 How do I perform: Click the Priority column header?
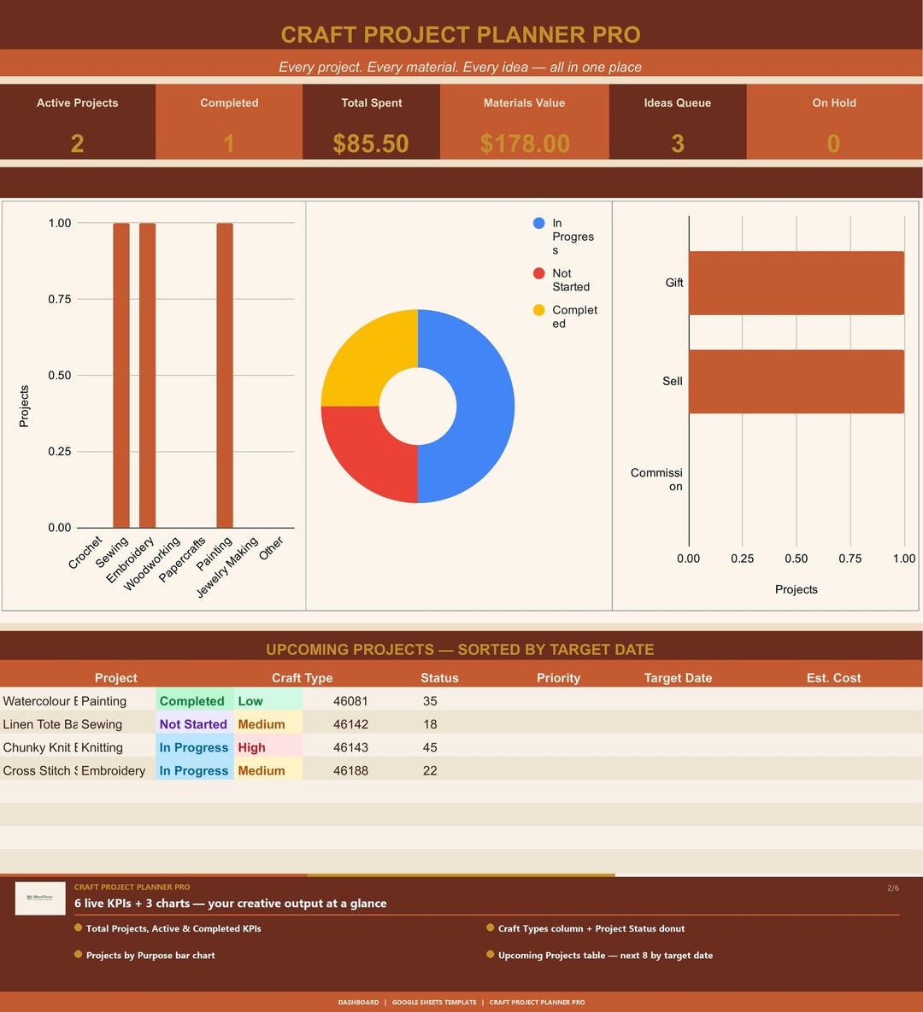(558, 678)
